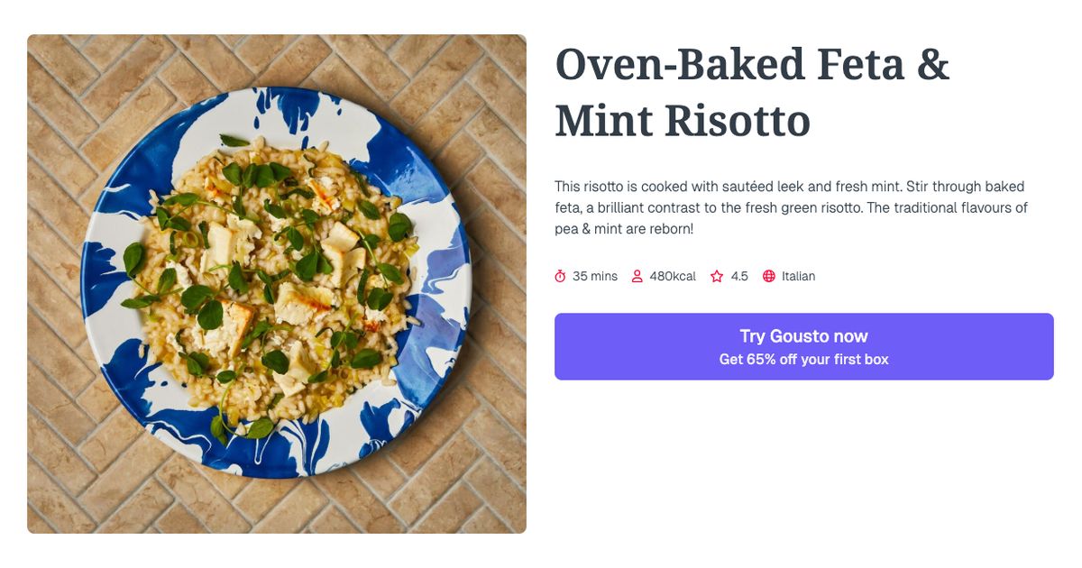Viewport: 1082px width, 568px height.
Task: Click the 4.5 rating value
Action: pos(738,276)
